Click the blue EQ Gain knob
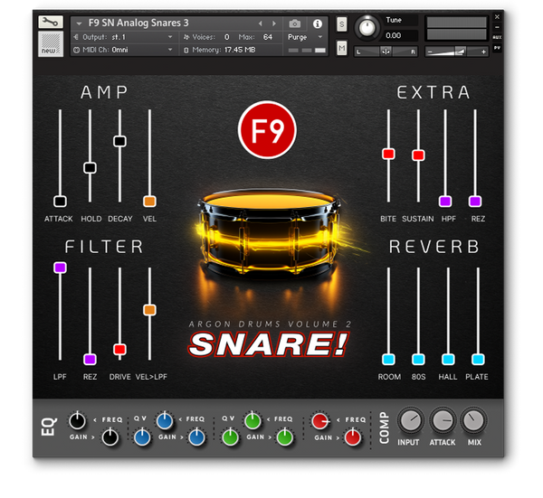The width and height of the screenshot is (543, 498). (x=196, y=437)
